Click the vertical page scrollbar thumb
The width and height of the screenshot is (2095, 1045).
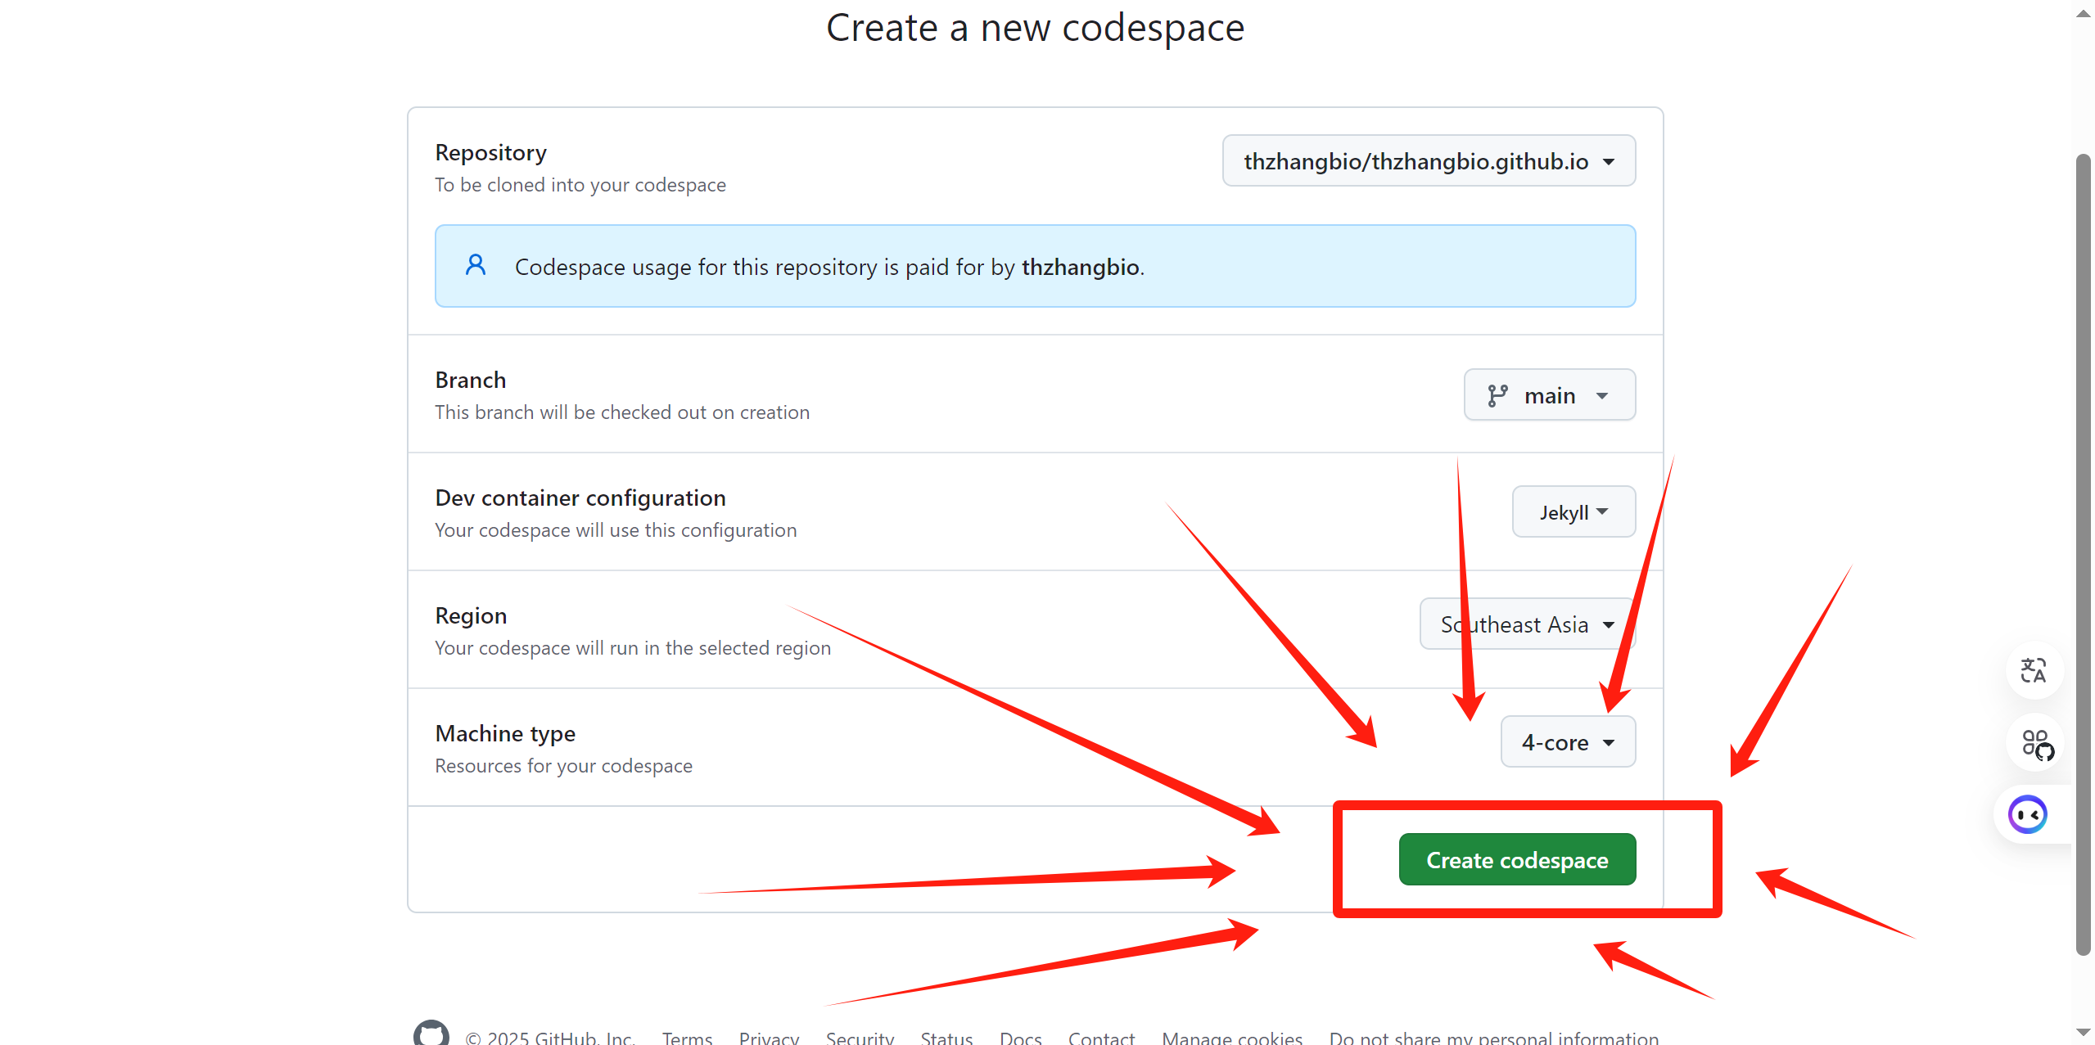pyautogui.click(x=2084, y=553)
